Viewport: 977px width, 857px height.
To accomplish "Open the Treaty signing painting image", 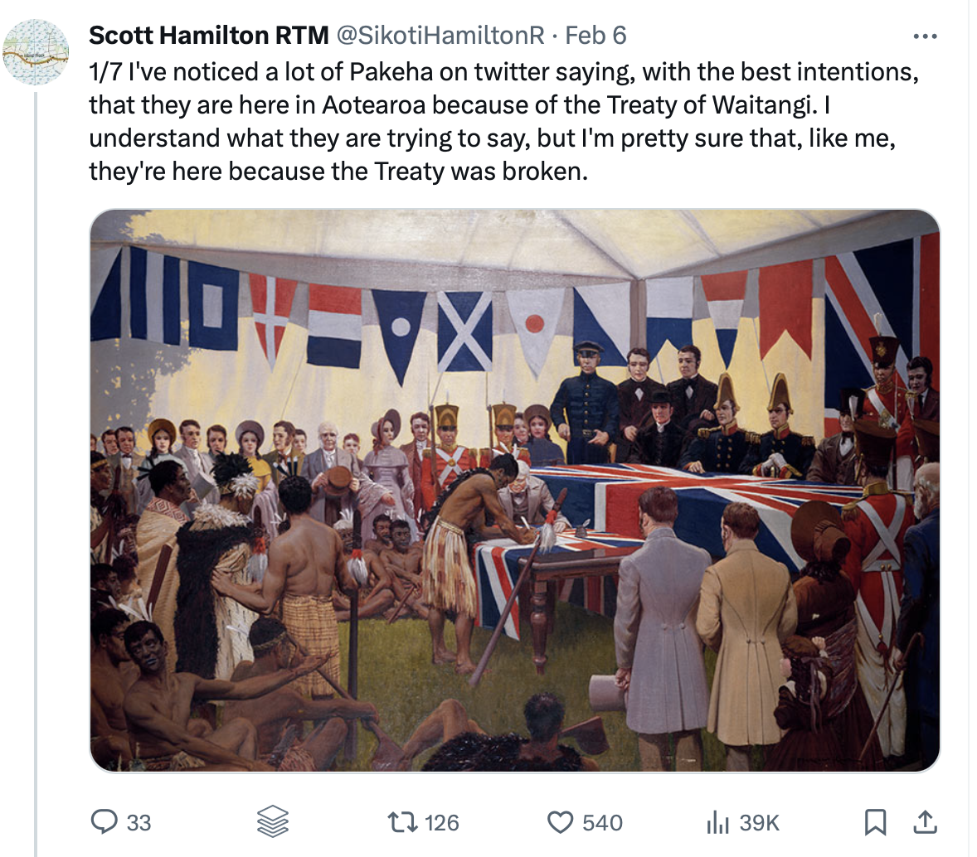I will [515, 490].
